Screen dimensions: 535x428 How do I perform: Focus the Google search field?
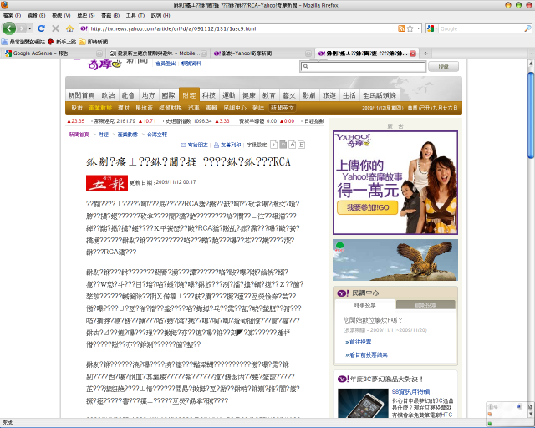pyautogui.click(x=481, y=28)
